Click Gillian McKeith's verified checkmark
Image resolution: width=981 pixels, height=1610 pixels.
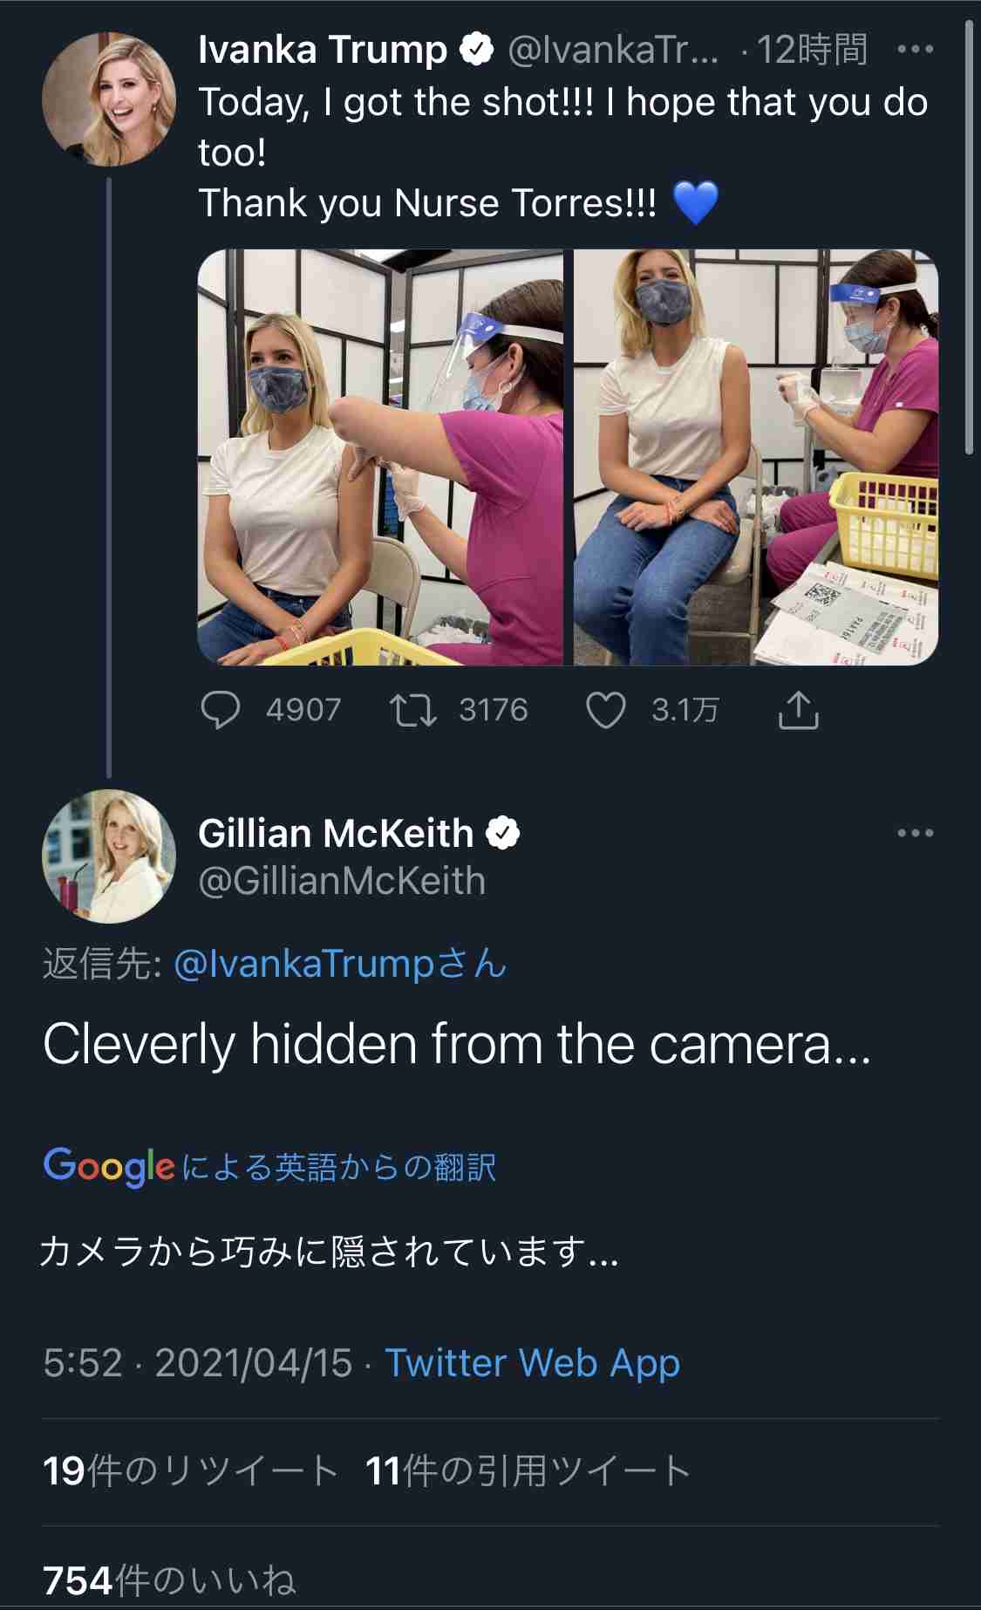click(x=504, y=835)
